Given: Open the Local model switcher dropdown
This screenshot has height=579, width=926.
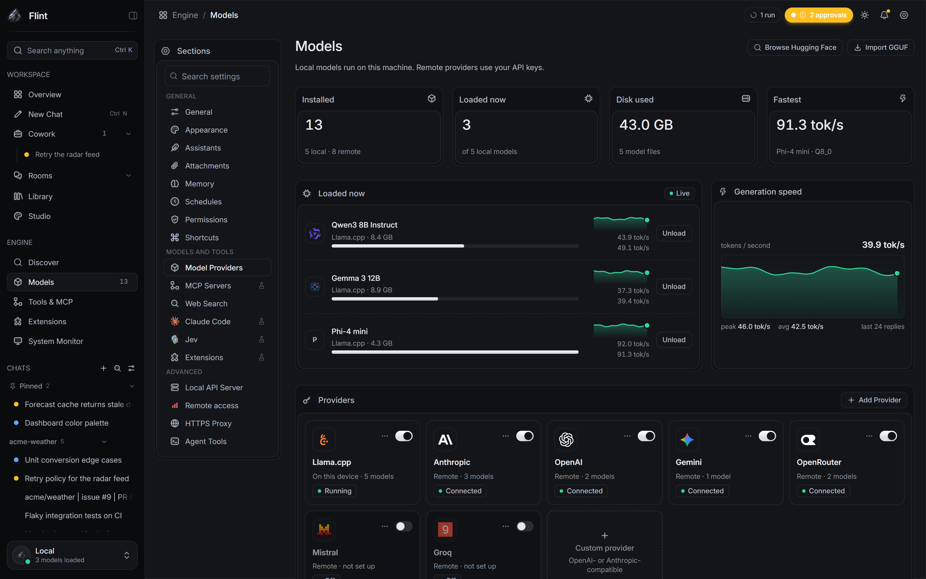Looking at the screenshot, I should 72,555.
